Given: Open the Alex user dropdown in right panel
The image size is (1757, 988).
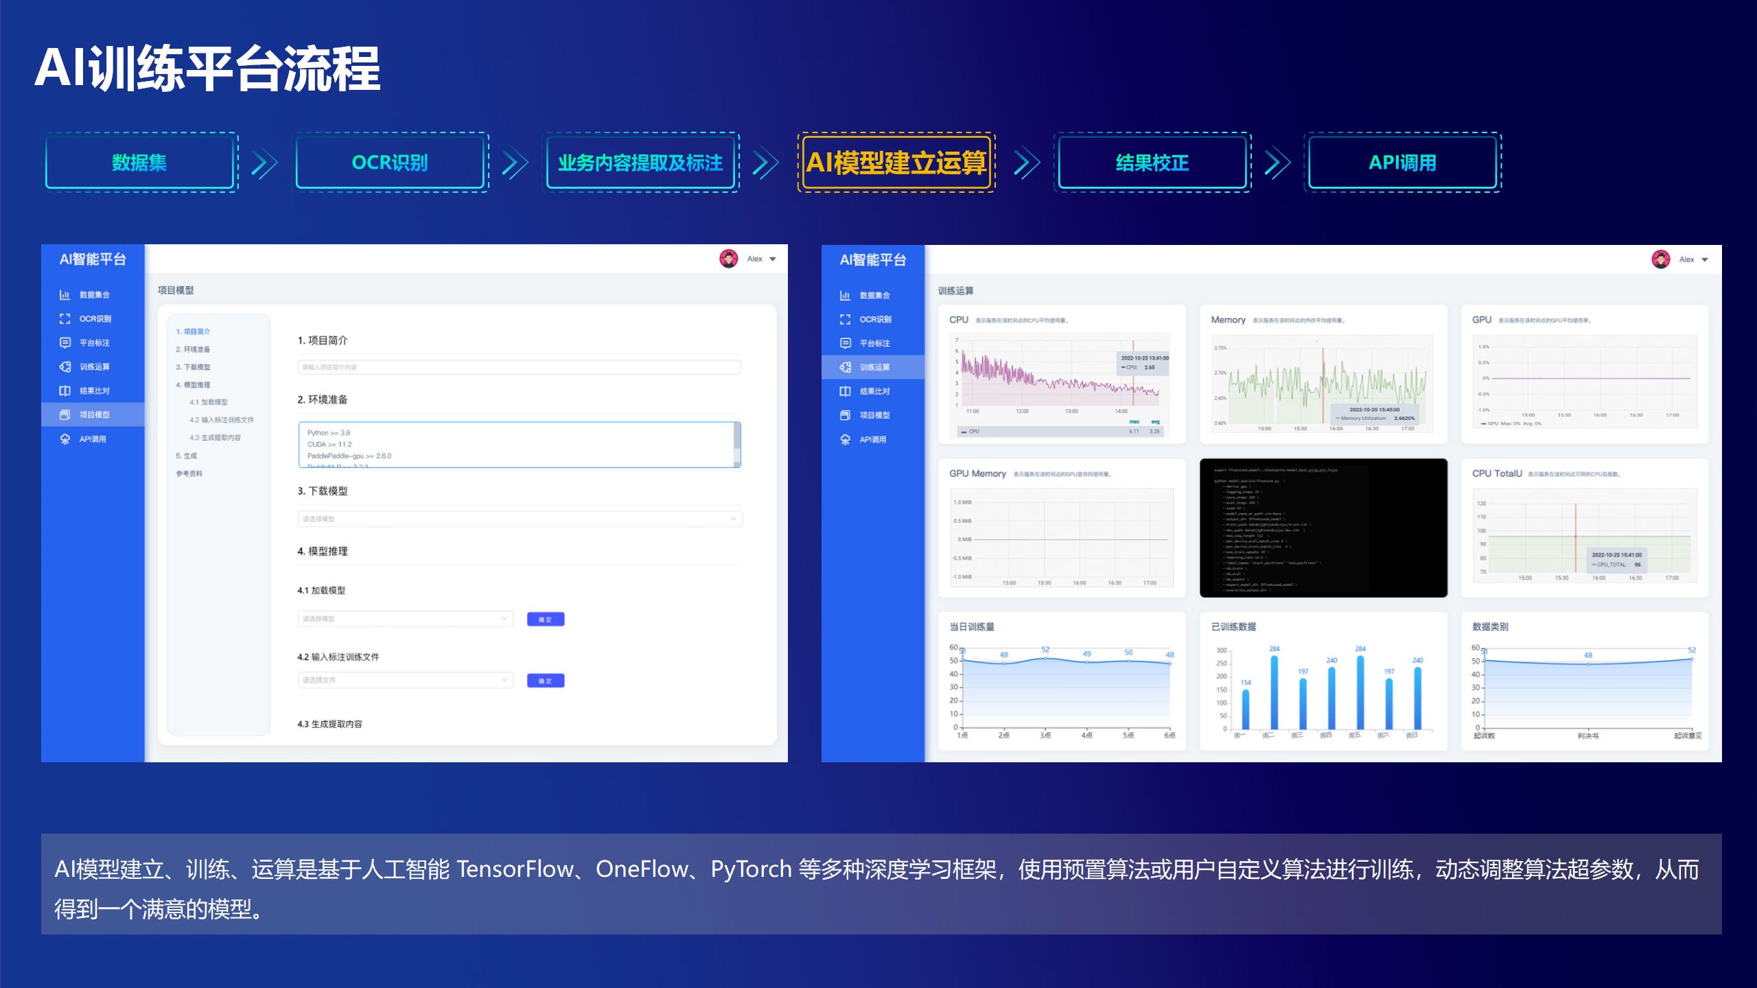Looking at the screenshot, I should coord(1704,259).
